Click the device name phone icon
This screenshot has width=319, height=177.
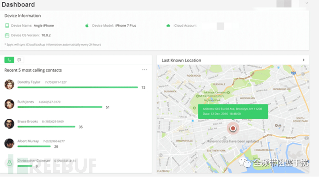(7, 25)
